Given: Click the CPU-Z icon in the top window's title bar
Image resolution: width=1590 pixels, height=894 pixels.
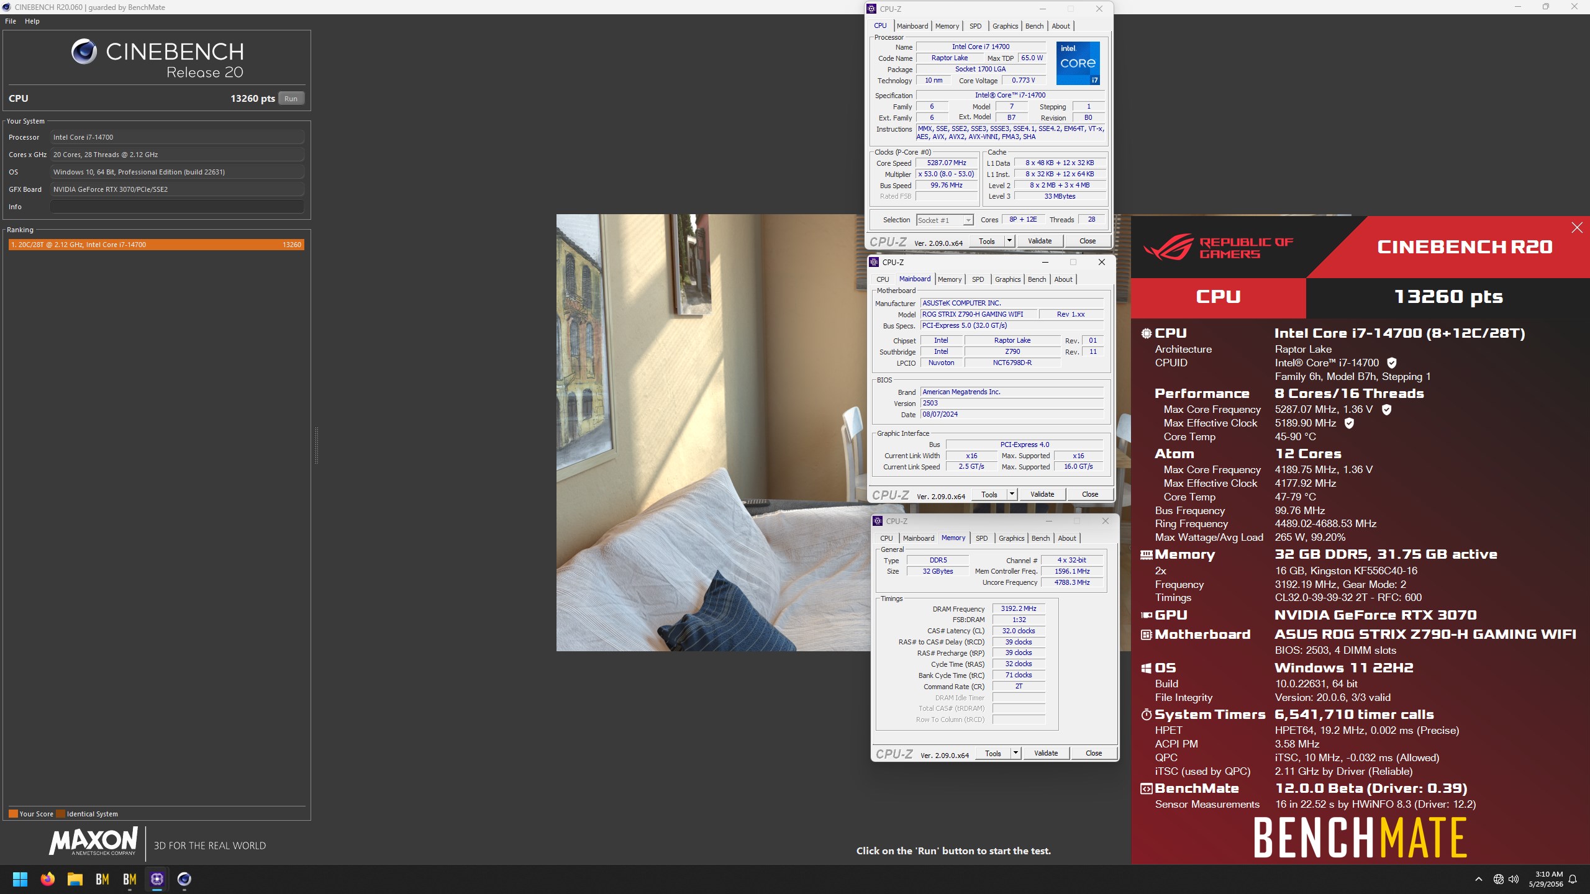Looking at the screenshot, I should click(872, 9).
